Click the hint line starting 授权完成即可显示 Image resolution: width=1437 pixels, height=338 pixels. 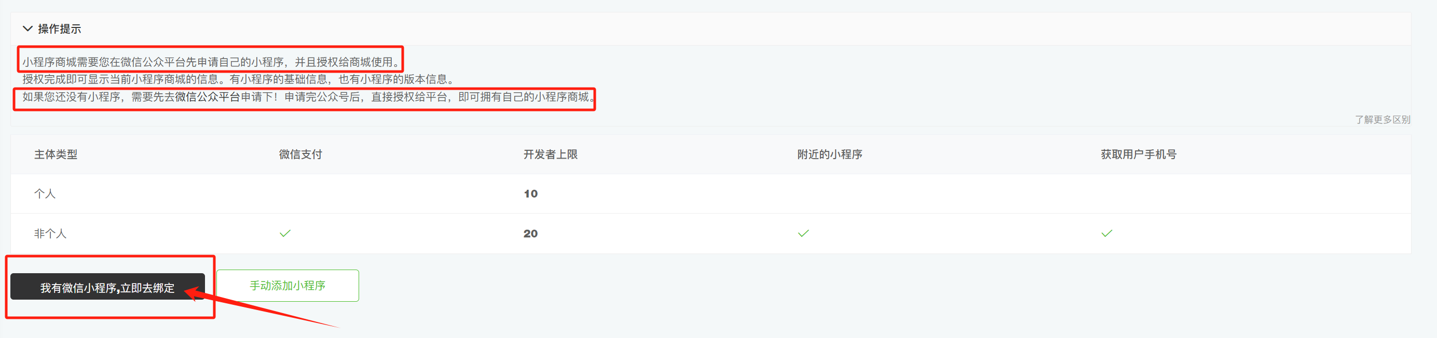(239, 79)
